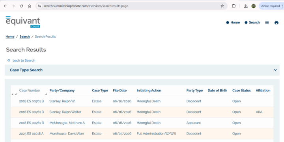284x142 pixels.
Task: Reload the page with refresh icon
Action: [21, 6]
